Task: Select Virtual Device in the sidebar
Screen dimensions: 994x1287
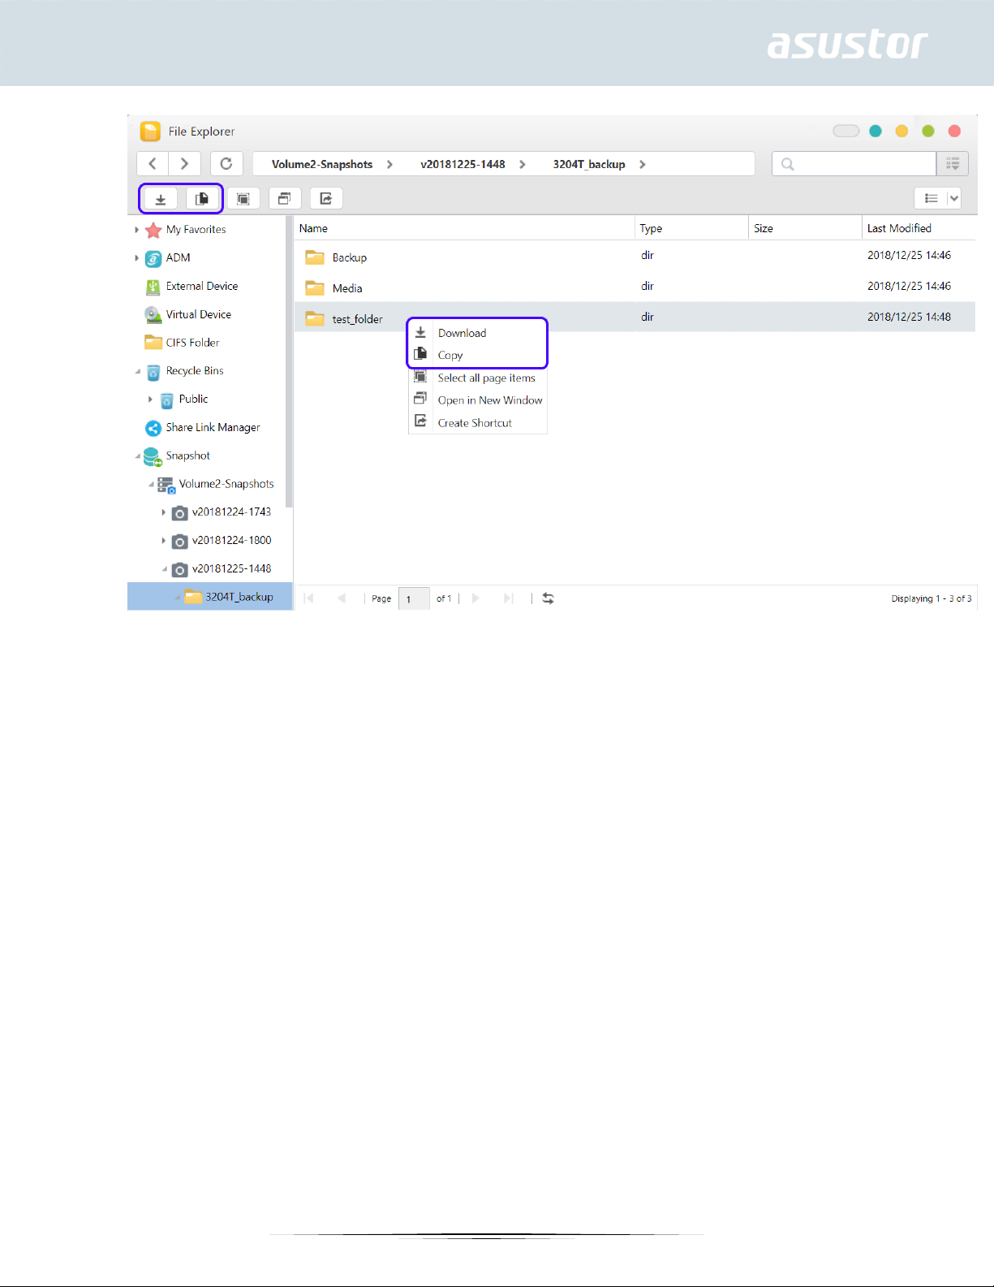Action: [x=199, y=314]
